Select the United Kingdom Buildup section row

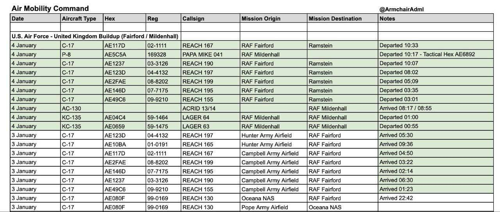pyautogui.click(x=95, y=36)
